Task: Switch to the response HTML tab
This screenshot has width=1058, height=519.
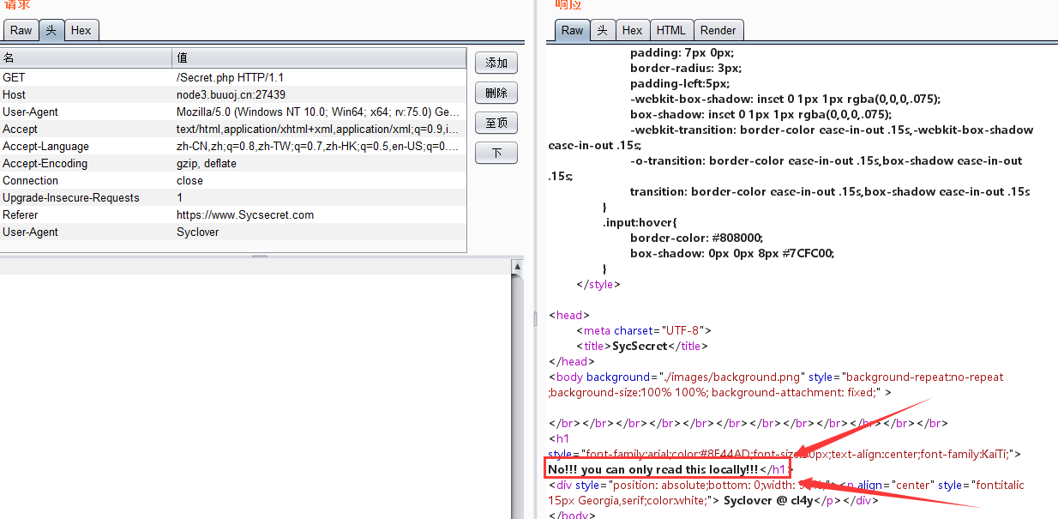Action: pyautogui.click(x=670, y=30)
